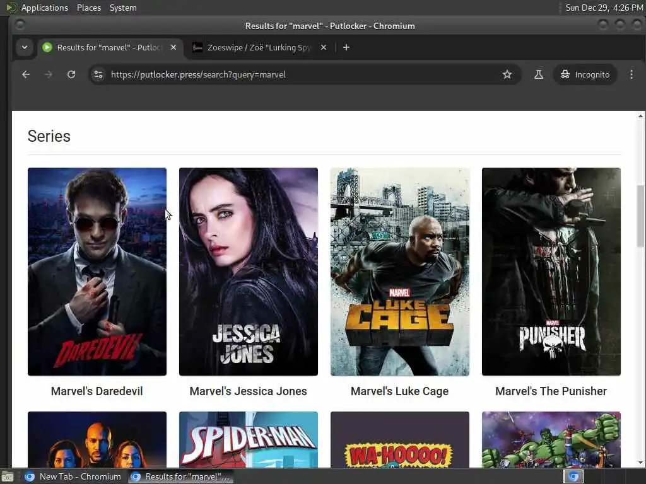The height and width of the screenshot is (484, 646).
Task: Click the page vertical scrollbar thumb
Action: coord(640,216)
